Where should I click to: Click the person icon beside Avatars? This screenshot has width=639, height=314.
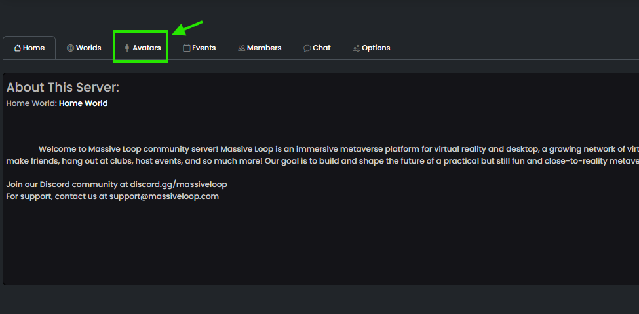[x=127, y=48]
